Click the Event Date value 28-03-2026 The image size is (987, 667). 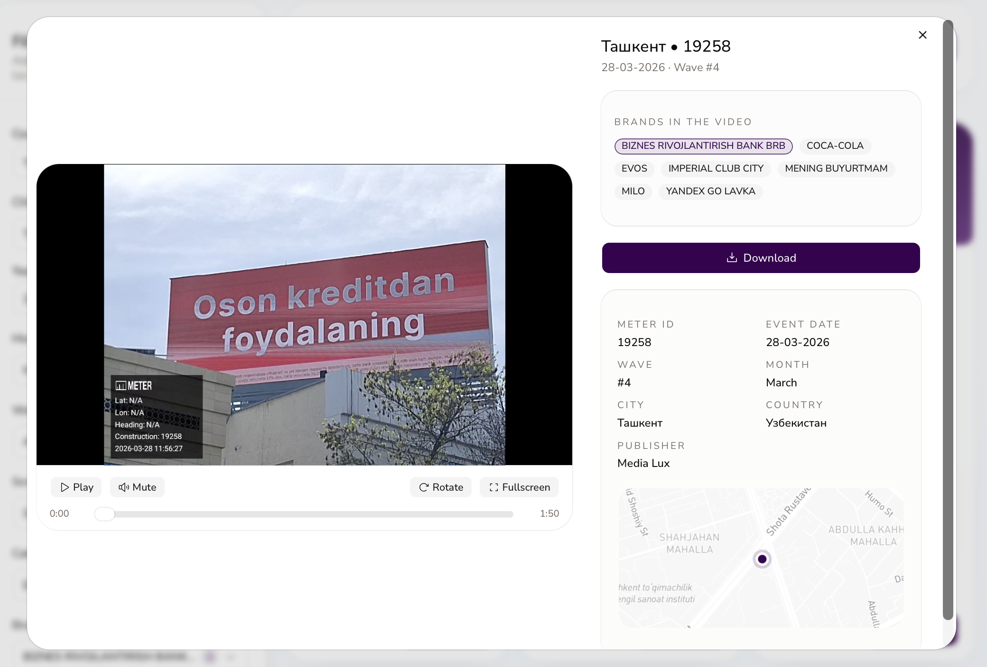797,342
